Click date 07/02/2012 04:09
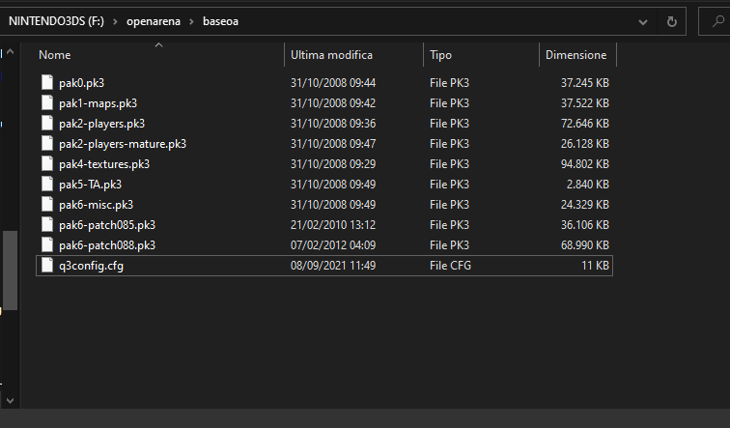The height and width of the screenshot is (428, 730). pos(333,245)
